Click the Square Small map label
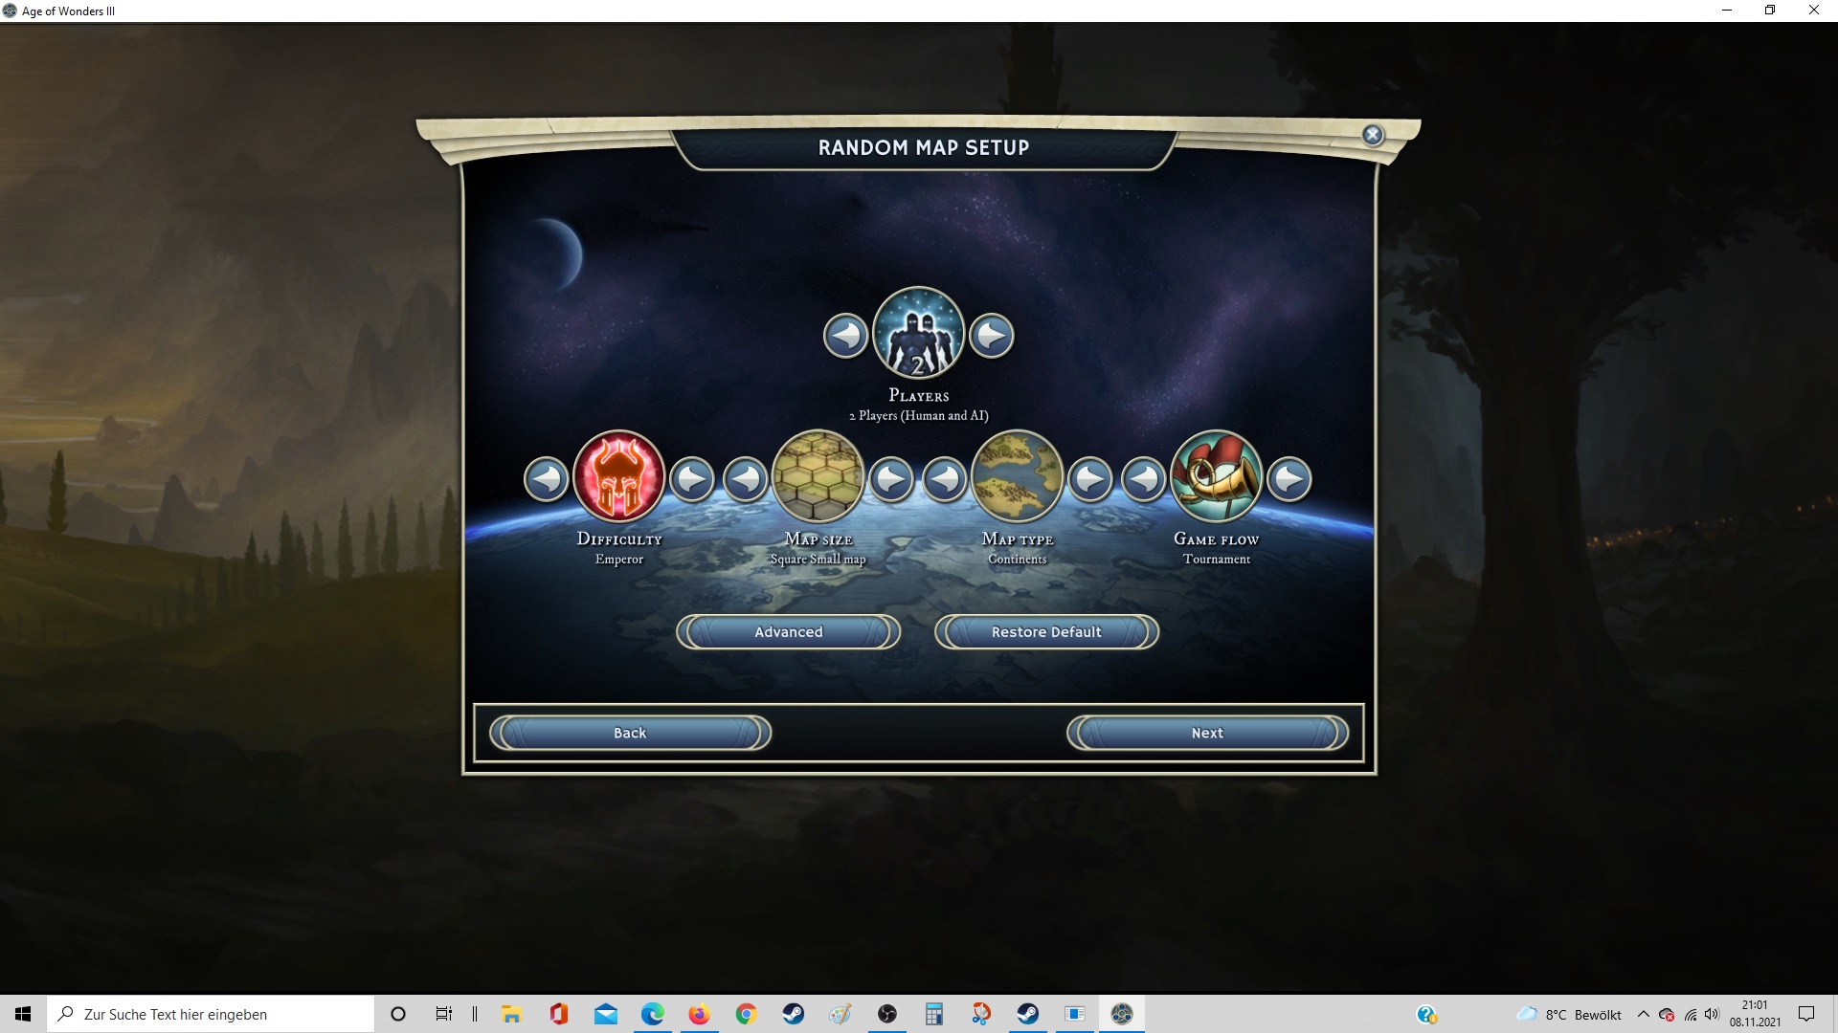1838x1033 pixels. [x=818, y=560]
